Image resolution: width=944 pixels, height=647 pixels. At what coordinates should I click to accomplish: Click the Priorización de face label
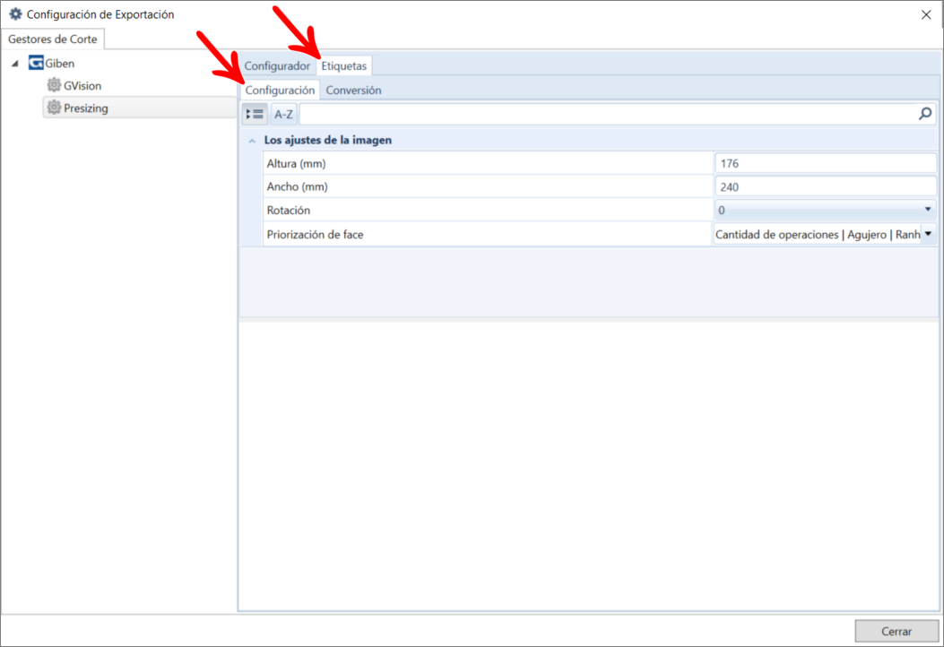[315, 234]
